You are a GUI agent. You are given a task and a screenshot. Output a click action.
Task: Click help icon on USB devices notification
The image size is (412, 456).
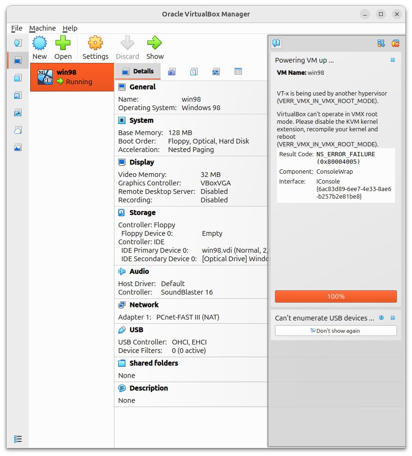(381, 318)
